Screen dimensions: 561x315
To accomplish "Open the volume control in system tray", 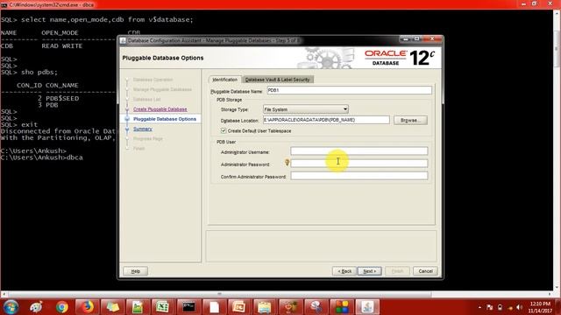I will 519,307.
